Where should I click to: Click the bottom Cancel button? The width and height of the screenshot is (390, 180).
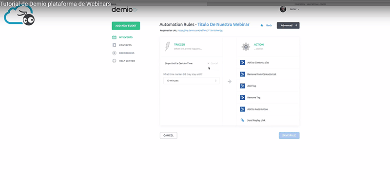coord(168,136)
